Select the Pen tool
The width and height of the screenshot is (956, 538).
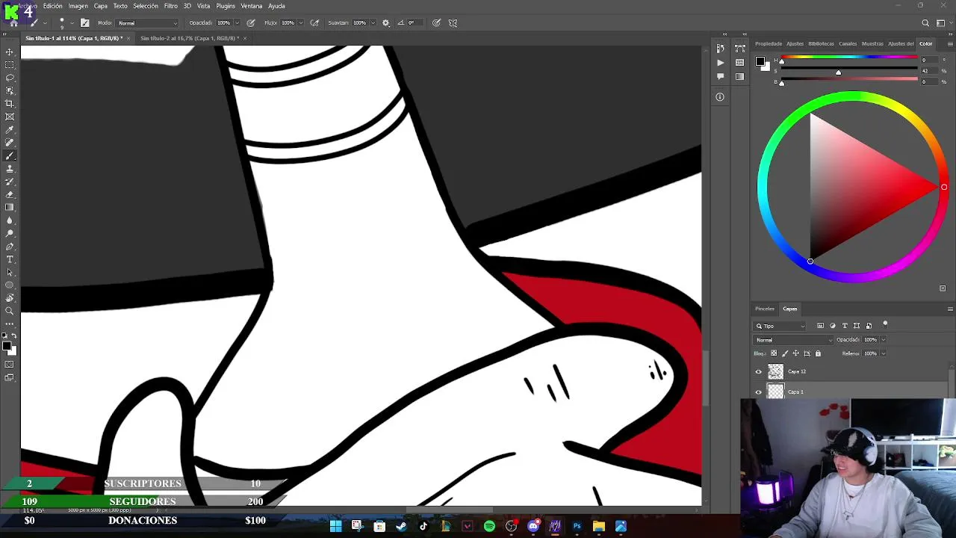point(10,247)
